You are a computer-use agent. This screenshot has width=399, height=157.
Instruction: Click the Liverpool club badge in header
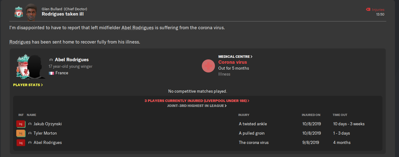[x=19, y=12]
